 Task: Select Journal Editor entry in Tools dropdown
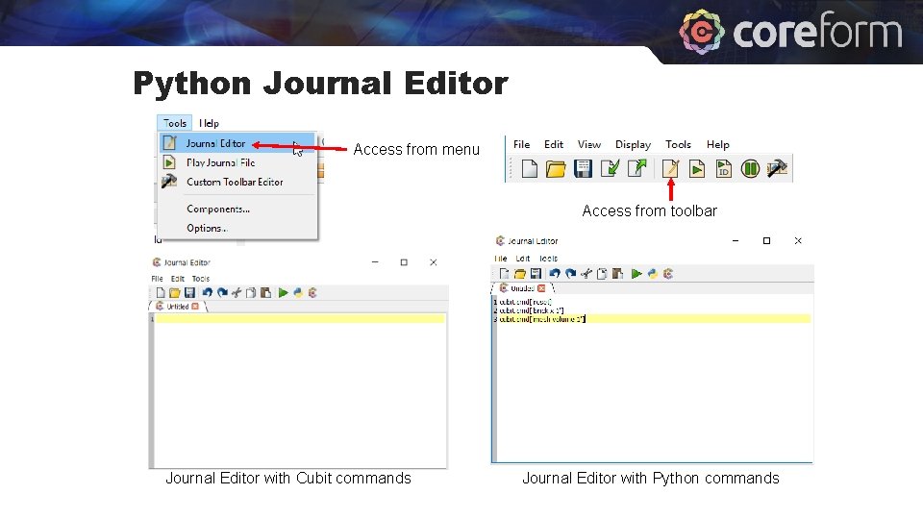[x=237, y=143]
